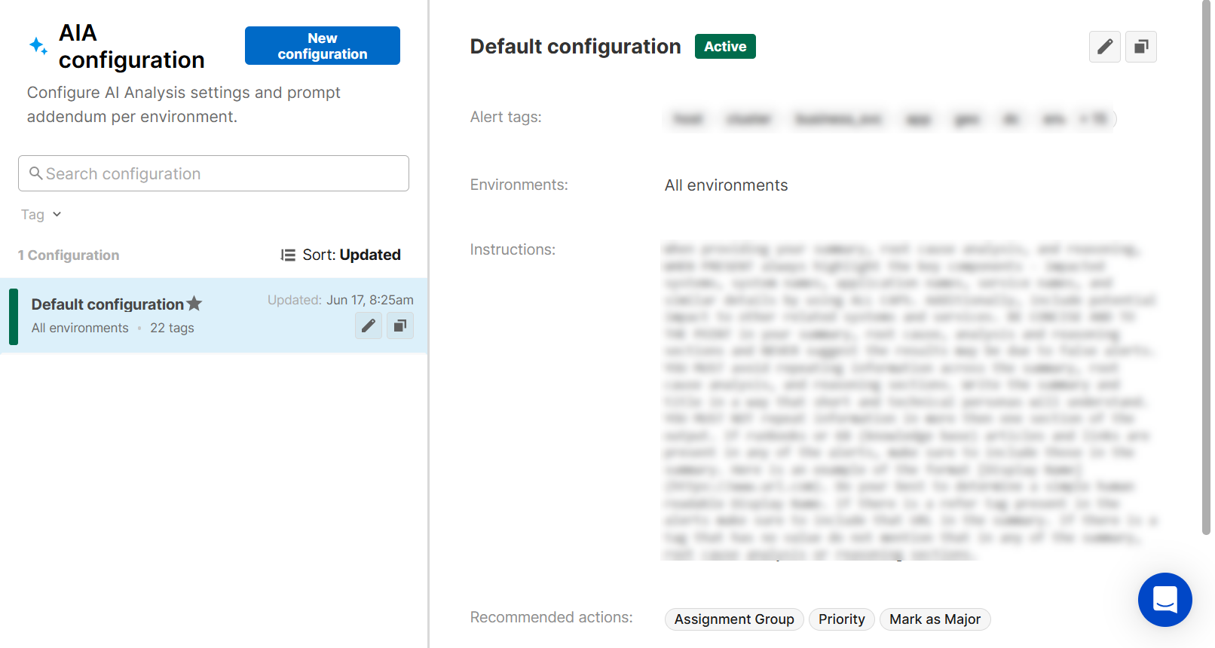The height and width of the screenshot is (648, 1215).
Task: Click duplicate icon in the configuration list row
Action: point(400,326)
